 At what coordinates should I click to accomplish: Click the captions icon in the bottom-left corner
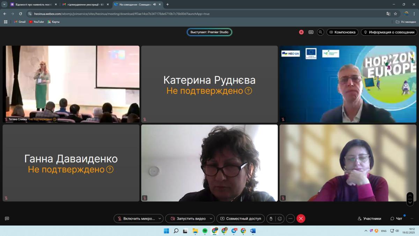(7, 219)
